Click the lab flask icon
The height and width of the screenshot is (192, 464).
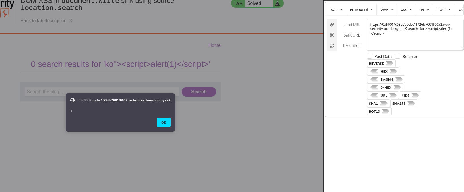(277, 3)
